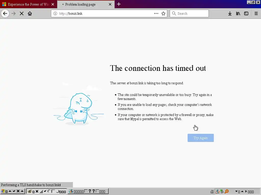Open a new tab with plus button

click(x=119, y=4)
